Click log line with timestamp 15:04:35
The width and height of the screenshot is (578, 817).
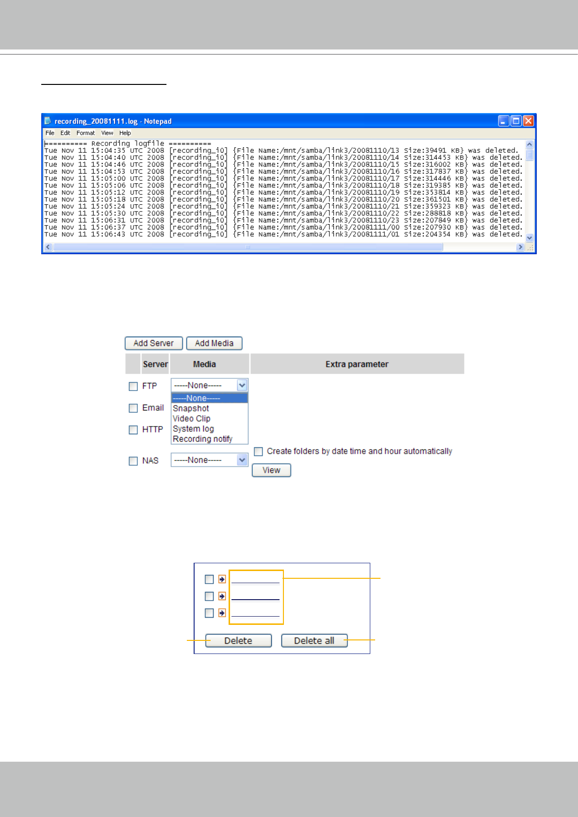tap(281, 151)
